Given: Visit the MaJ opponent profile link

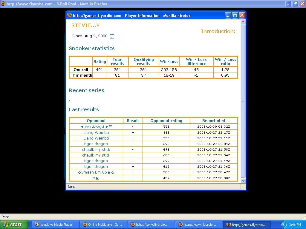Looking at the screenshot, I should (x=96, y=178).
